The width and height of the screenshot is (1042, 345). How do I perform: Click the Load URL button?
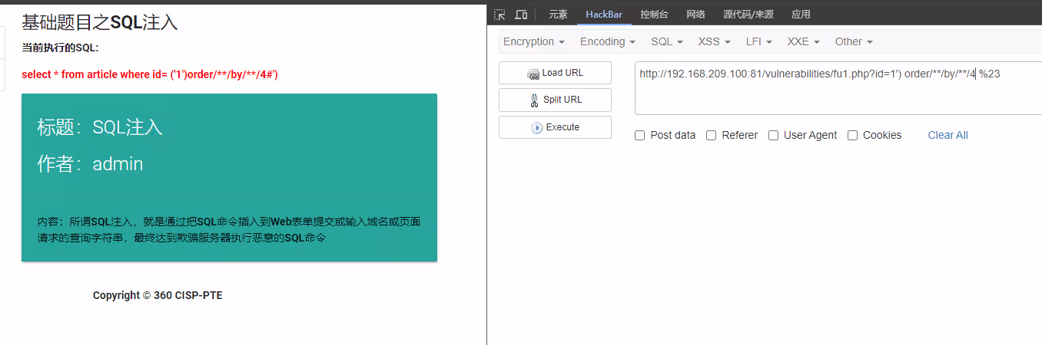(x=555, y=73)
